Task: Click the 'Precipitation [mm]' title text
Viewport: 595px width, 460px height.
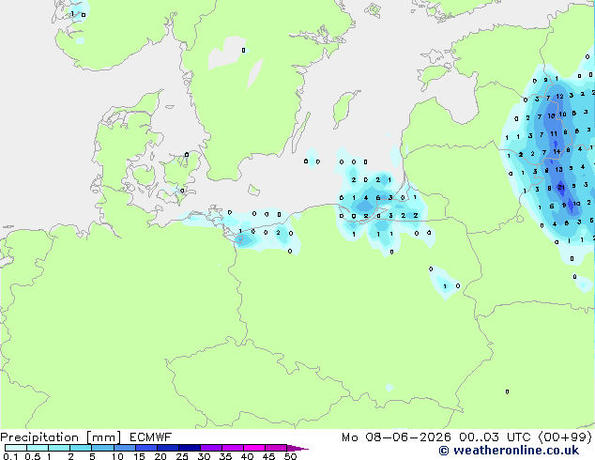Action: 61,437
